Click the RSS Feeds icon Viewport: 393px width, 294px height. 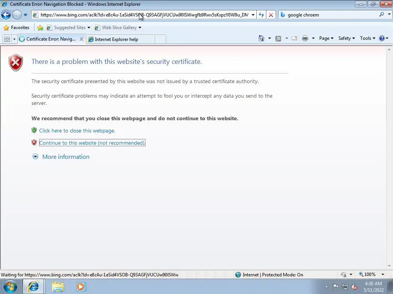pyautogui.click(x=278, y=39)
